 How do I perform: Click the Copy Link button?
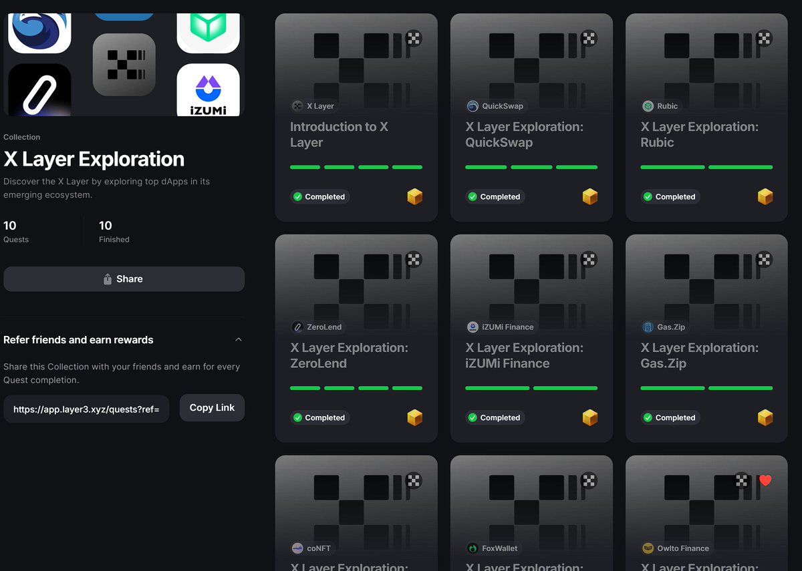[x=212, y=408]
